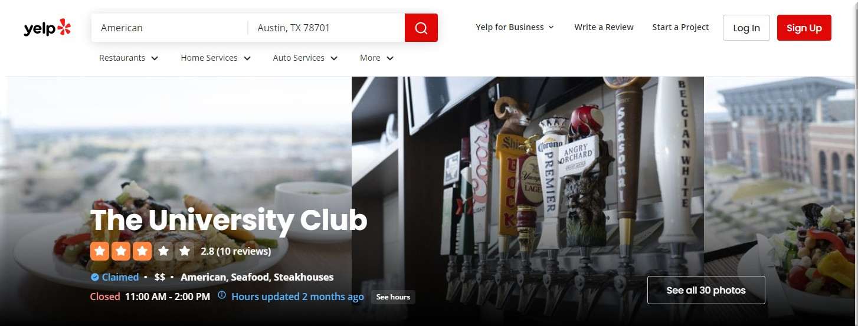Open See all 30 photos

(x=706, y=290)
